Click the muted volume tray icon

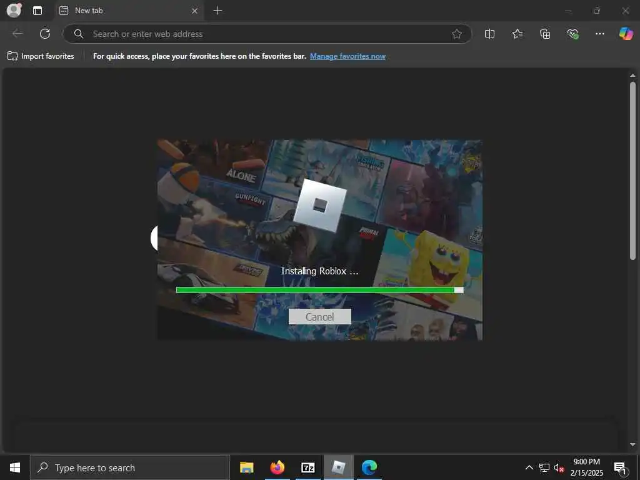coord(559,467)
